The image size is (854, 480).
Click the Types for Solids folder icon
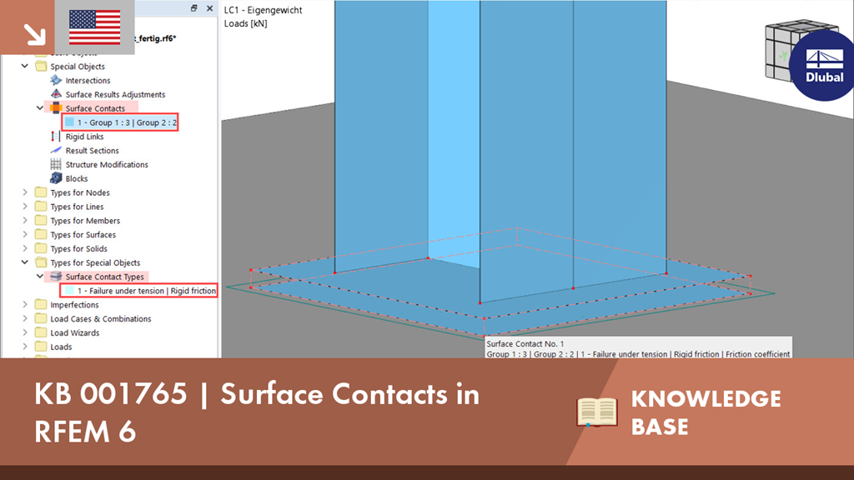(41, 248)
